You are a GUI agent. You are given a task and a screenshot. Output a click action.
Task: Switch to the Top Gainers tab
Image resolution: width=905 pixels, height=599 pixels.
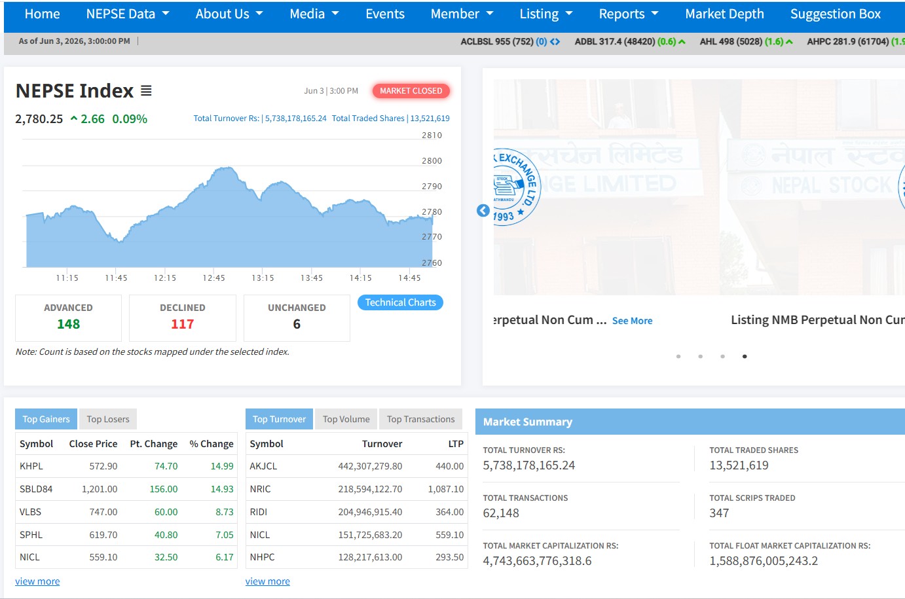[46, 419]
